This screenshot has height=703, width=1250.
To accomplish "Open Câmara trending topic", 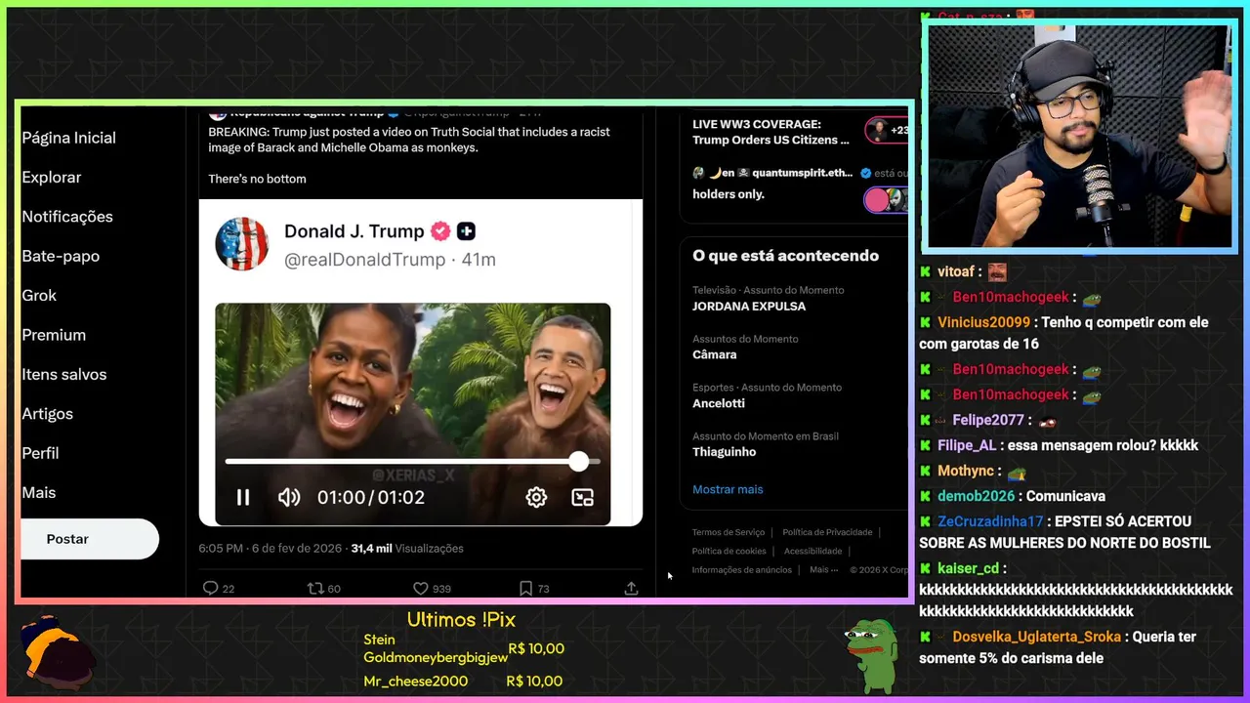I will (714, 354).
